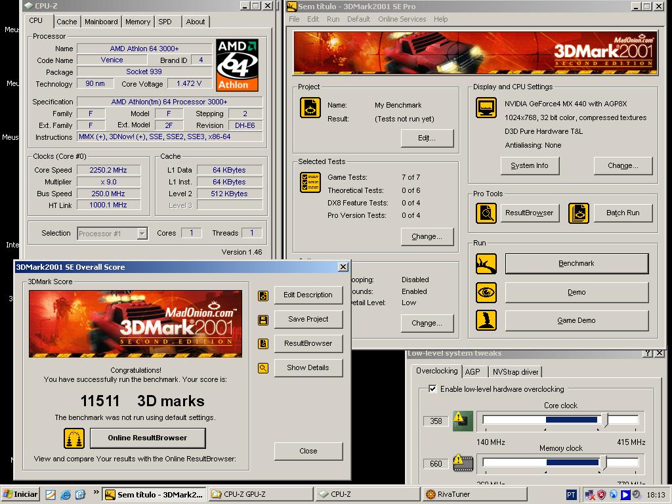
Task: Click the Iniciar start button
Action: click(20, 495)
